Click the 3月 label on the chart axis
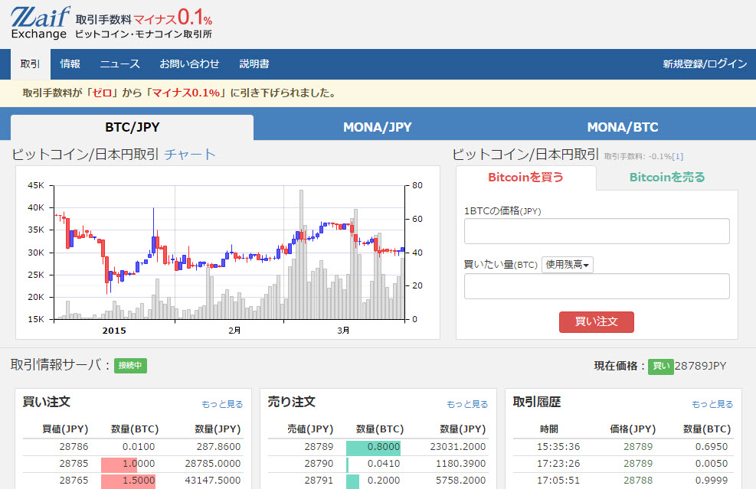 pyautogui.click(x=343, y=331)
